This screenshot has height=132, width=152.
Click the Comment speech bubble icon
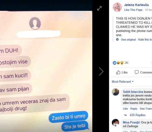point(137,72)
